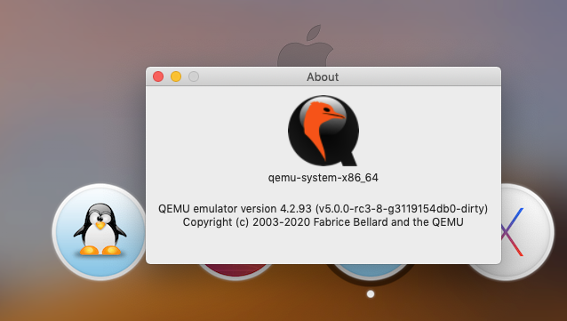Click the blue boot icon behind About window
The image size is (567, 321).
pos(371,272)
